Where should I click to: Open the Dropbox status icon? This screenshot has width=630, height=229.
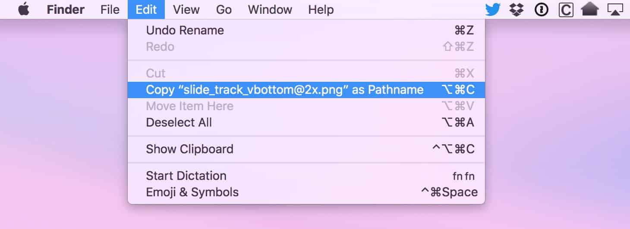click(517, 9)
